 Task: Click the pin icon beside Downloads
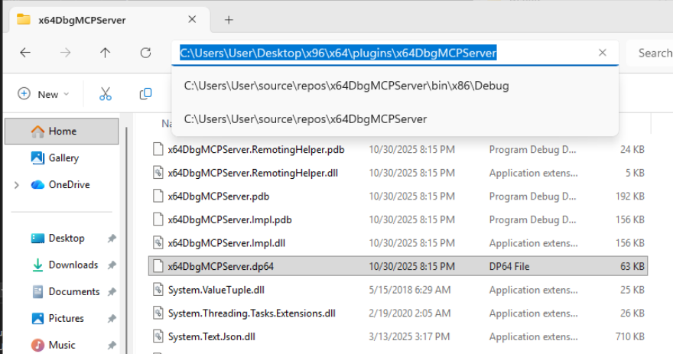(112, 265)
